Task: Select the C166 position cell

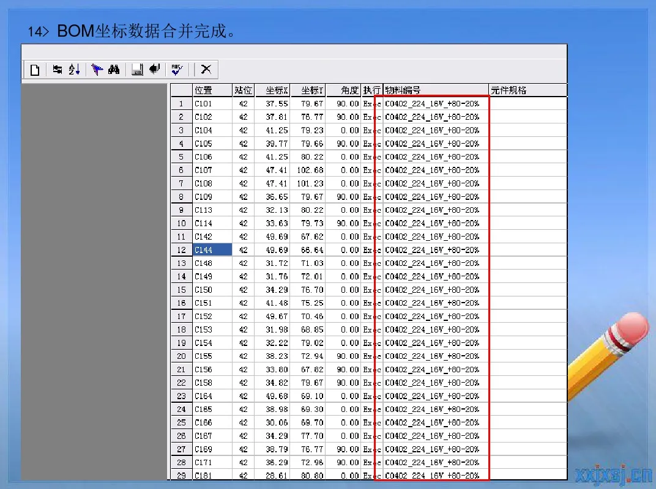Action: coord(212,422)
